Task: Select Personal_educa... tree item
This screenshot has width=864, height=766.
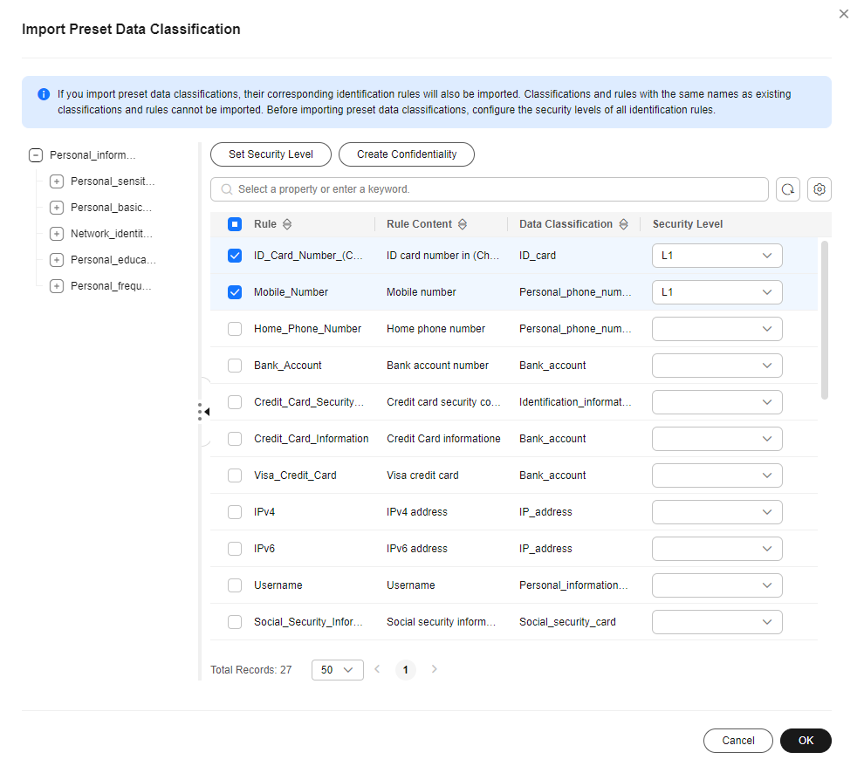Action: 113,260
